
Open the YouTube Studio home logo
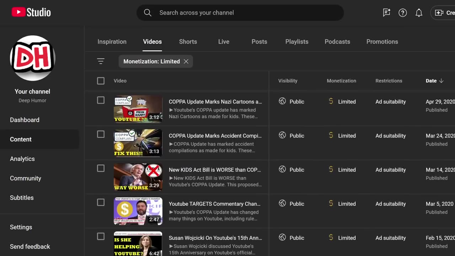coord(31,12)
